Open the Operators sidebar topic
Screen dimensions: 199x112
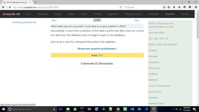(154, 62)
